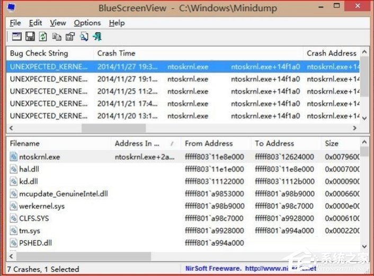Open the View menu
Screen dimensions: 374x276
click(58, 23)
